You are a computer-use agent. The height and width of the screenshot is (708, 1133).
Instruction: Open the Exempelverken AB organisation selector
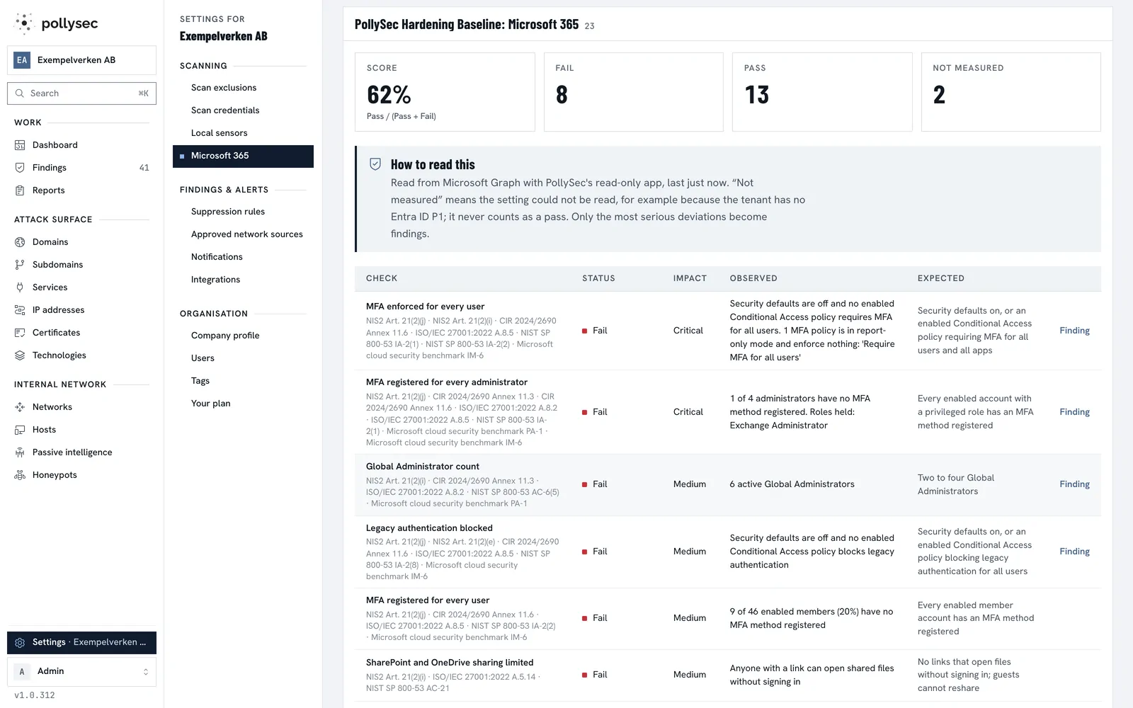click(81, 60)
